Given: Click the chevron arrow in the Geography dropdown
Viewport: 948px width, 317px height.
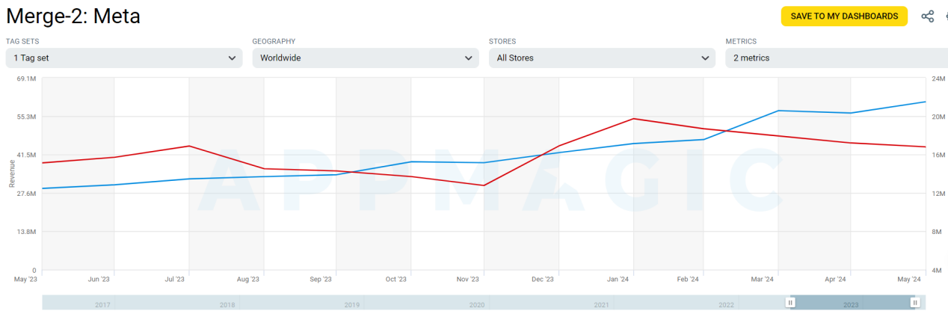Looking at the screenshot, I should [x=469, y=58].
